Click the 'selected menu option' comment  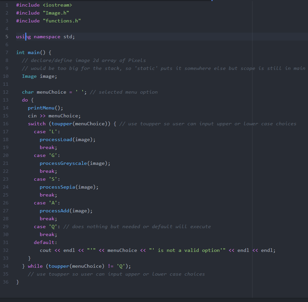[124, 92]
